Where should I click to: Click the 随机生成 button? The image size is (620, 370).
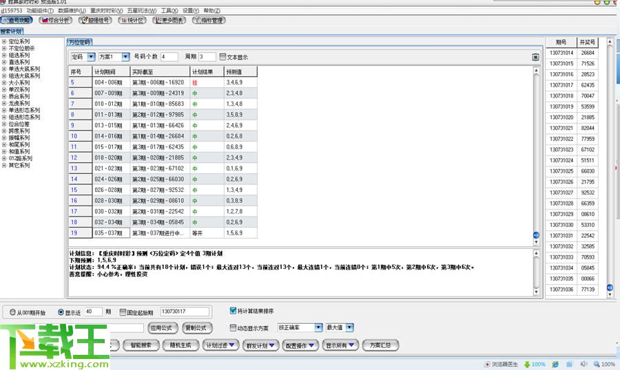point(180,345)
